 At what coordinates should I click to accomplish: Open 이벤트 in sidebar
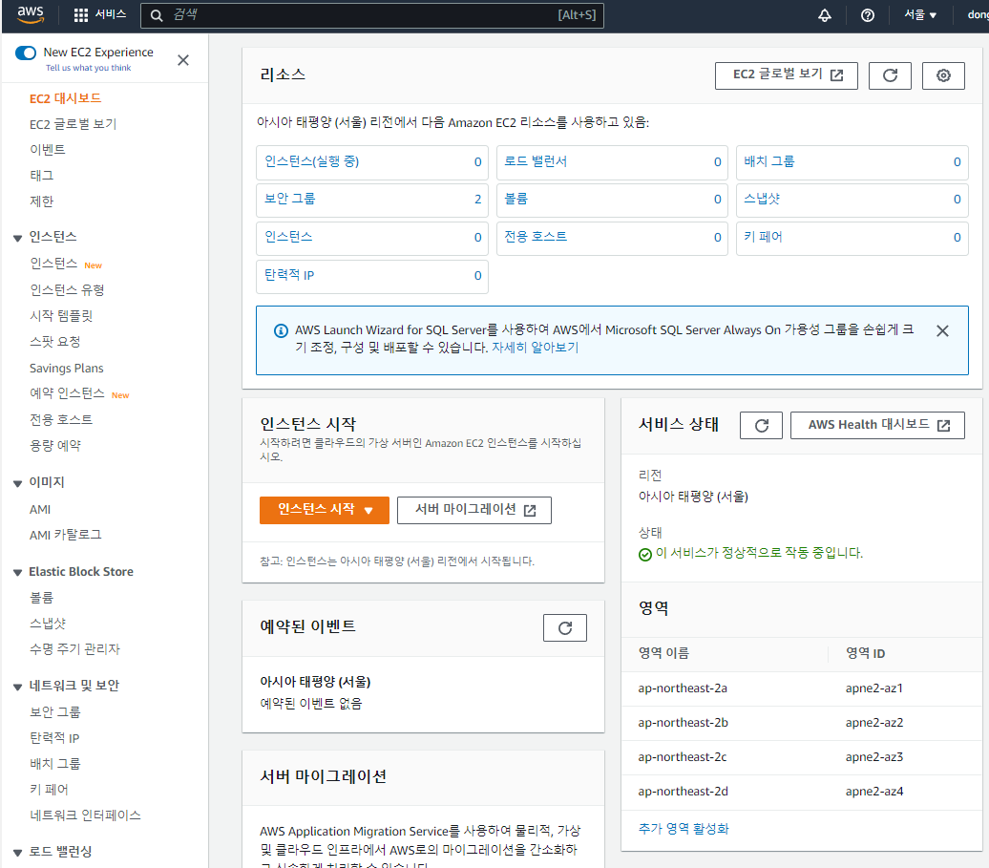click(48, 150)
